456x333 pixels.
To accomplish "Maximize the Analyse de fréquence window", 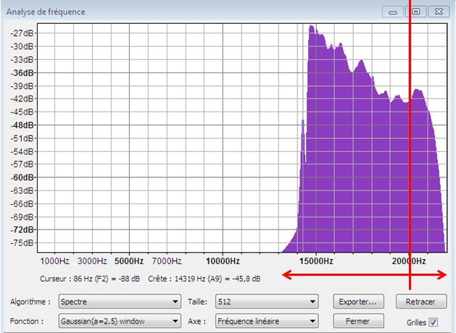I will (416, 12).
